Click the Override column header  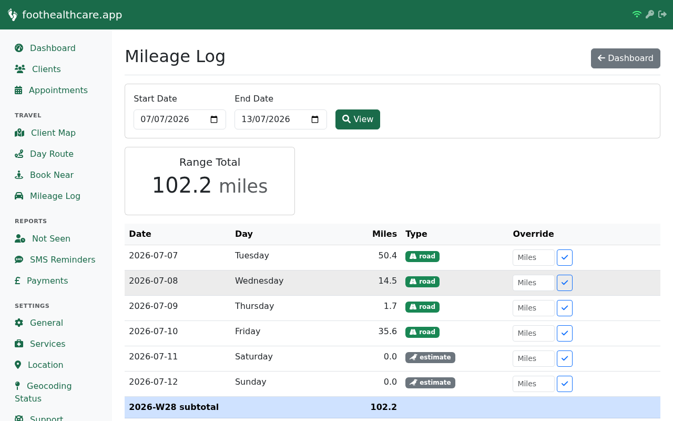[533, 234]
